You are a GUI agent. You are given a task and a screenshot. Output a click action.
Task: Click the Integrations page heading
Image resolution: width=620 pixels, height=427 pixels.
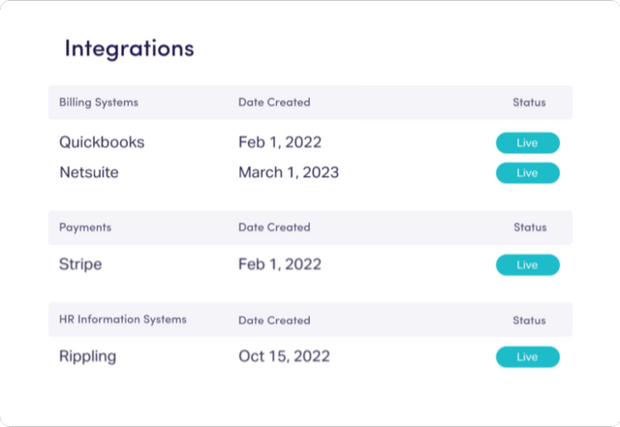[x=129, y=48]
